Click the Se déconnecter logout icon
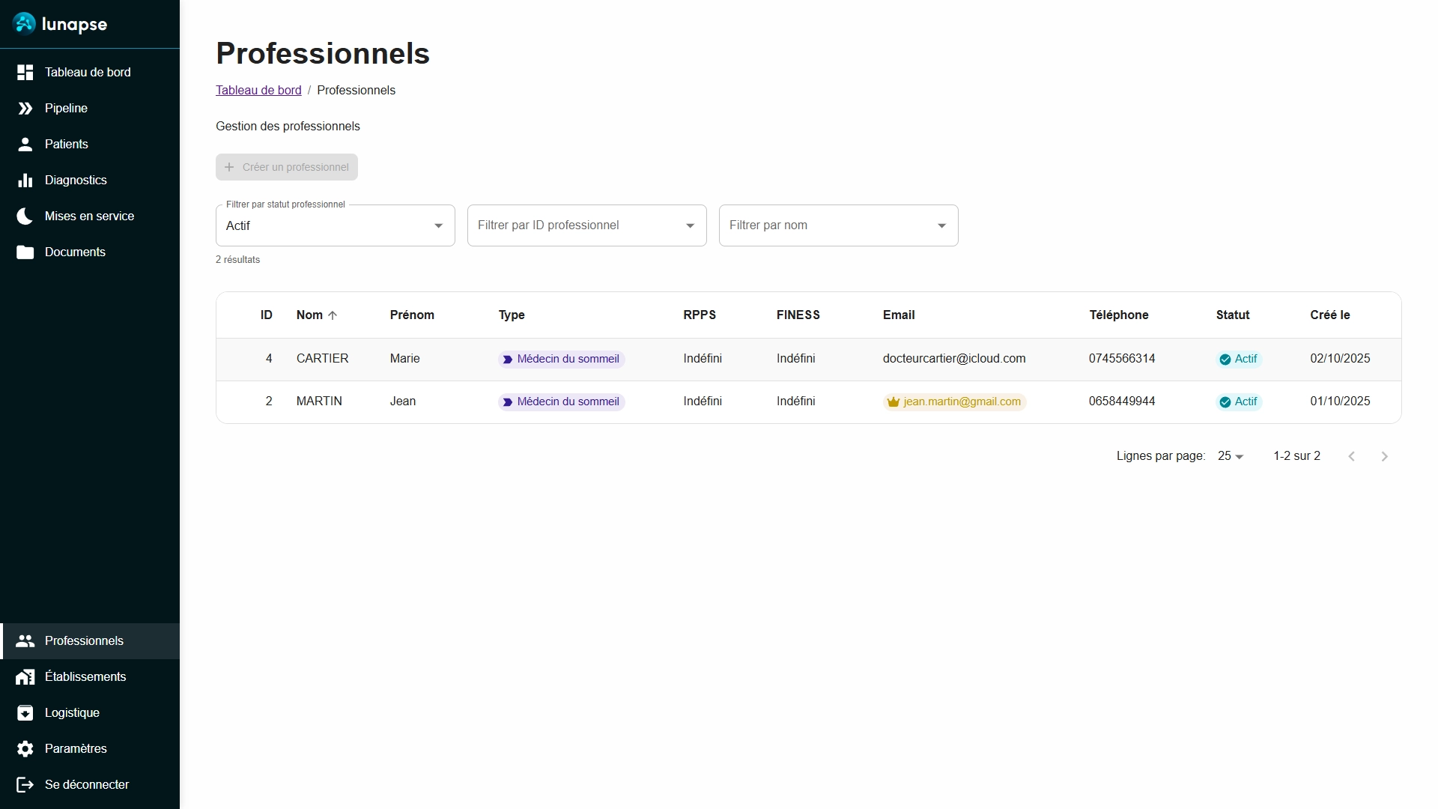 coord(25,784)
